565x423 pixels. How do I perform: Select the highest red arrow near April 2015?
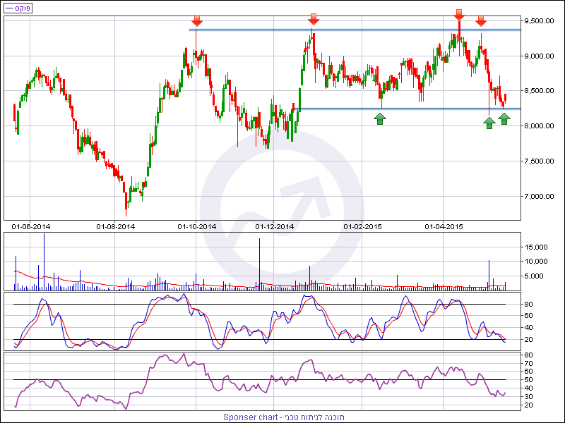tap(459, 14)
